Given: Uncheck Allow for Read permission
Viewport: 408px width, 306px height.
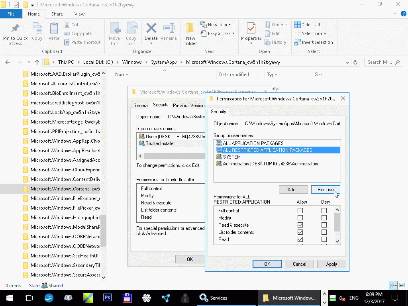Looking at the screenshot, I should click(300, 239).
